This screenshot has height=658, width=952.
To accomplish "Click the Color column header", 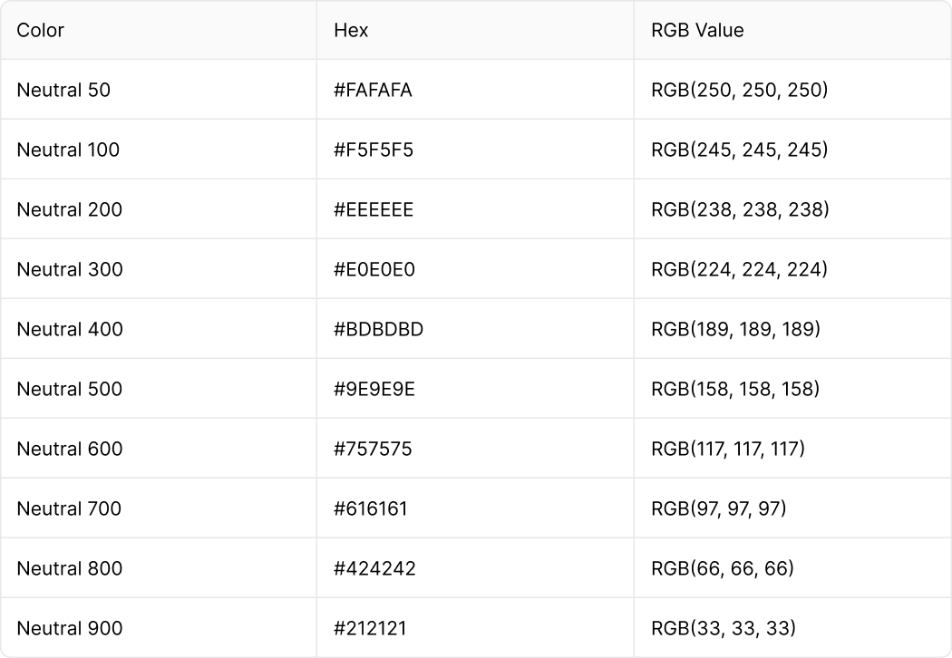I will tap(40, 30).
